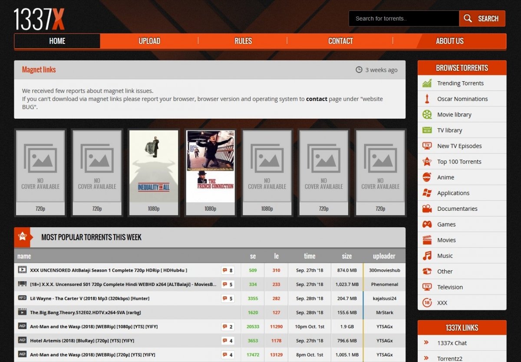Click the 'time' column header
This screenshot has height=362, width=521.
point(310,256)
